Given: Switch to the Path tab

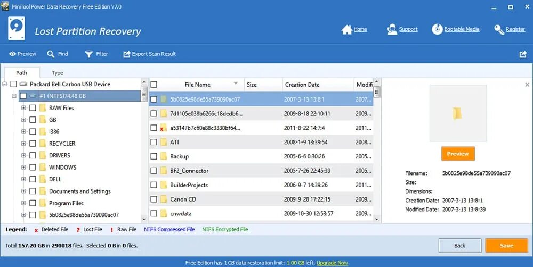Looking at the screenshot, I should click(x=21, y=73).
